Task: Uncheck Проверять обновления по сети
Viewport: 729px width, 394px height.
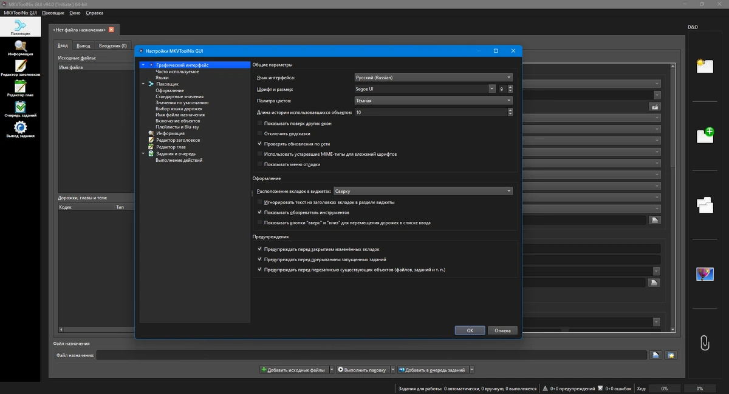Action: [259, 144]
